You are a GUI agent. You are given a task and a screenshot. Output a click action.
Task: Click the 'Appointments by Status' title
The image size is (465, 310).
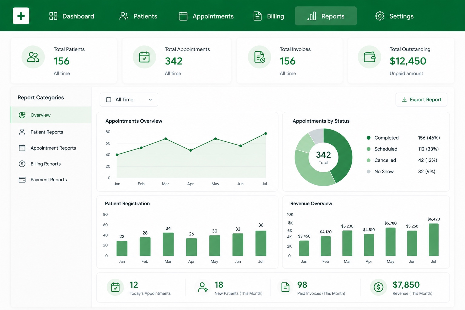pos(321,121)
